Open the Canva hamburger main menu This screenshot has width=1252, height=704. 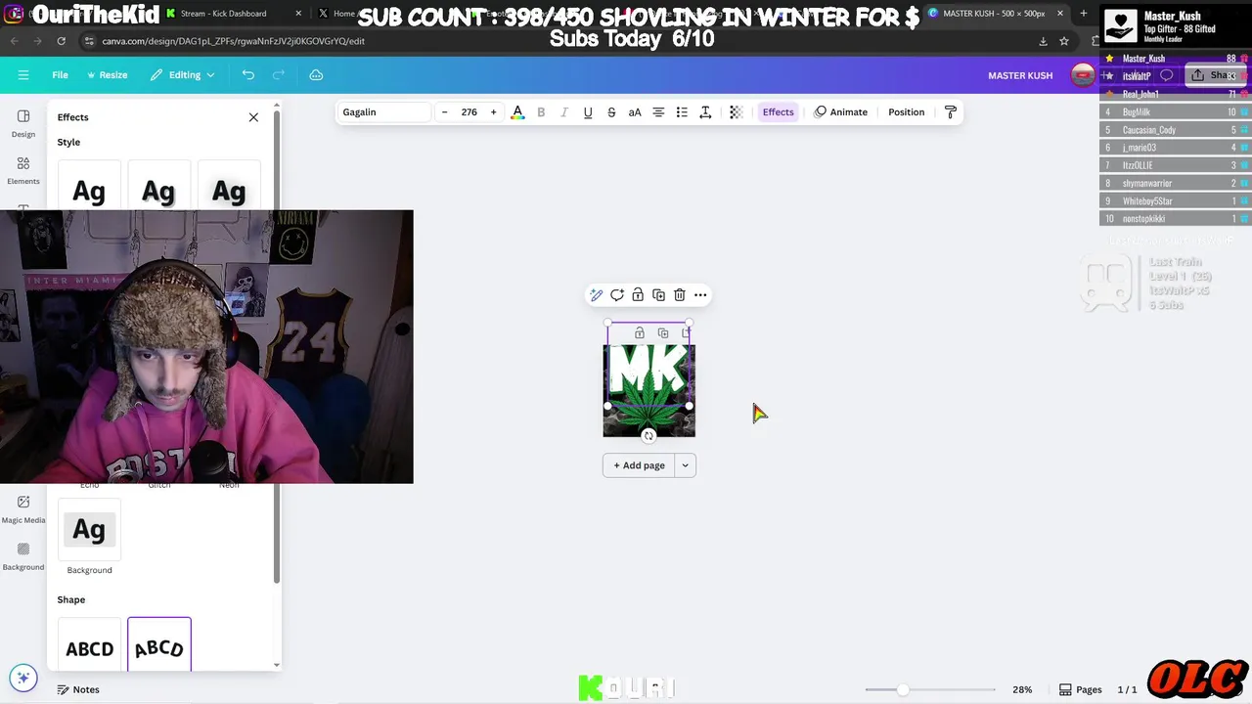(x=23, y=75)
